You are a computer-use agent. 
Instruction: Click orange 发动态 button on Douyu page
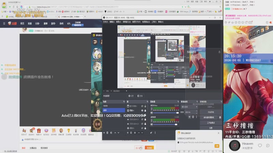(x=149, y=148)
